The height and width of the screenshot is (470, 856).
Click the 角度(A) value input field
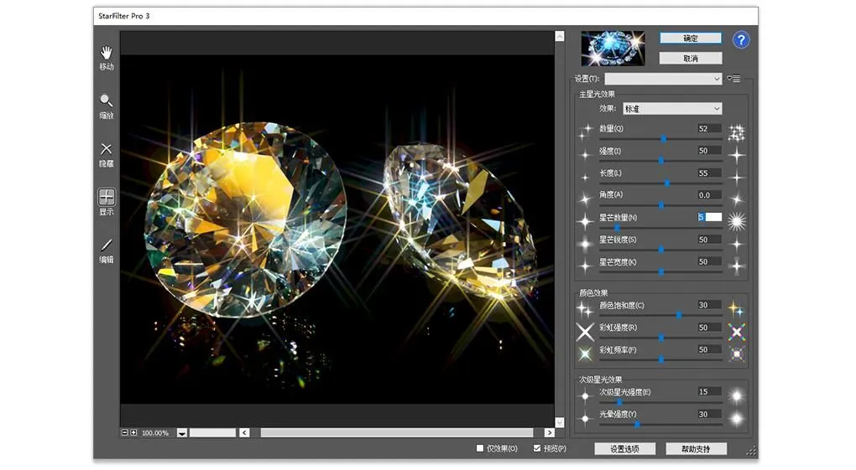(x=708, y=195)
